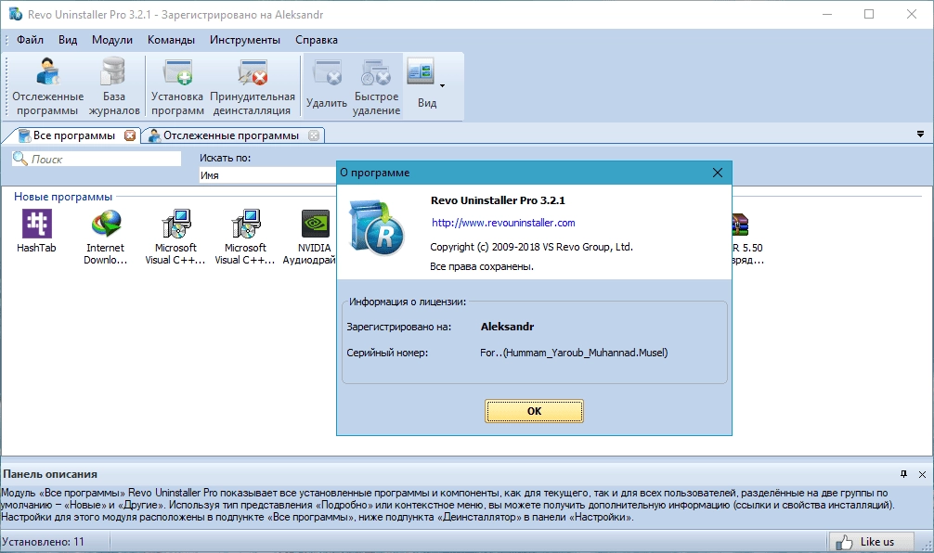Viewport: 934px width, 553px height.
Task: Click the Revo Uninstaller Pro 3.2.1 title in dialog
Action: (x=498, y=200)
